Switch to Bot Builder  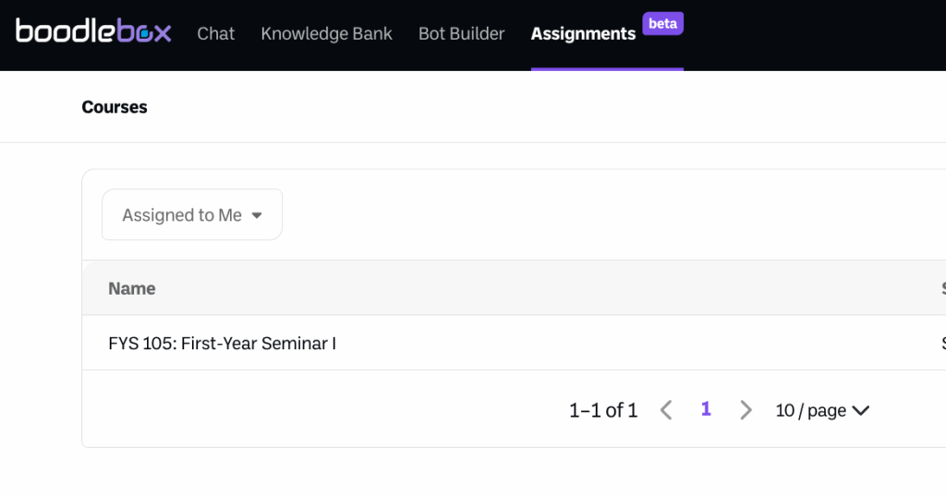[461, 34]
